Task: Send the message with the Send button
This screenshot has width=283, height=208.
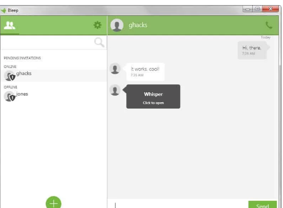Action: pyautogui.click(x=263, y=204)
